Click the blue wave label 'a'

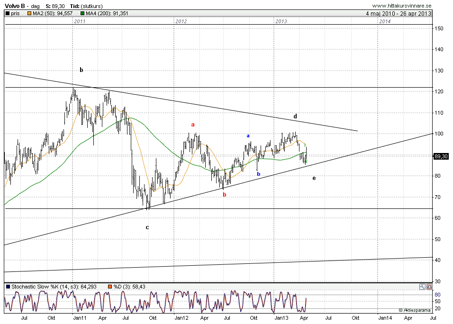coord(248,136)
